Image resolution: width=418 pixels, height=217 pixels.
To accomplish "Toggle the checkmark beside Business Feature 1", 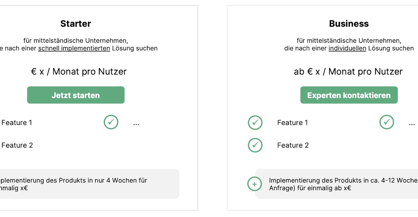I will [x=255, y=123].
